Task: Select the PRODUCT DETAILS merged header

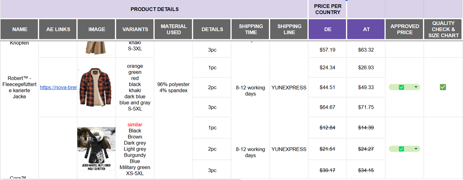Action: click(154, 9)
